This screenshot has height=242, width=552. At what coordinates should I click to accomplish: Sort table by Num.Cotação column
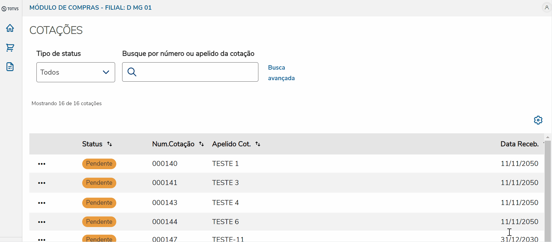coord(201,144)
